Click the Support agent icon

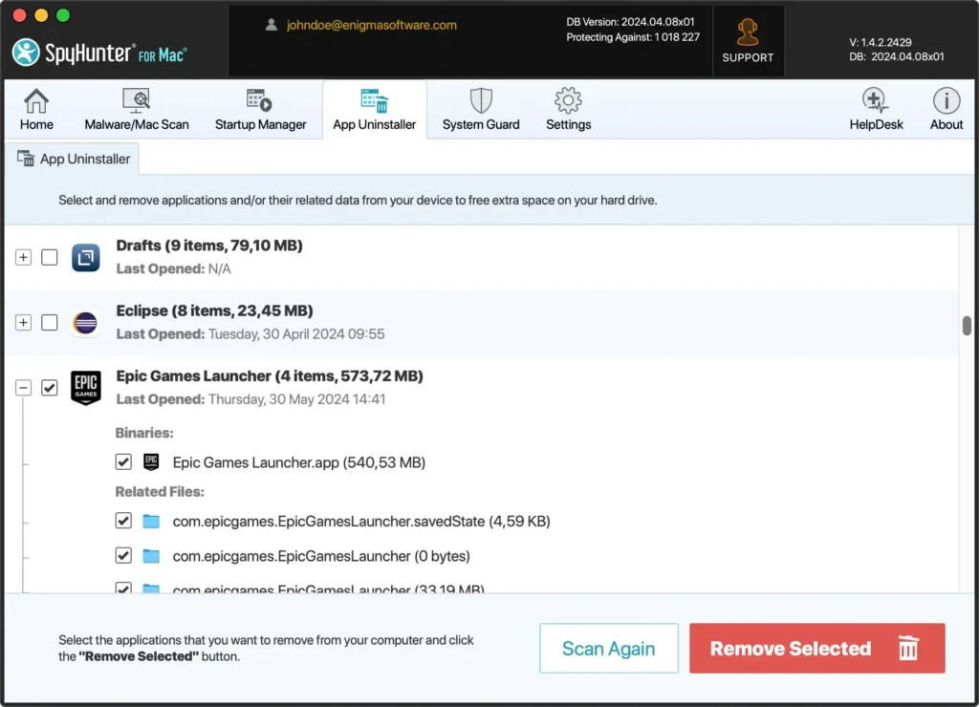coord(748,32)
